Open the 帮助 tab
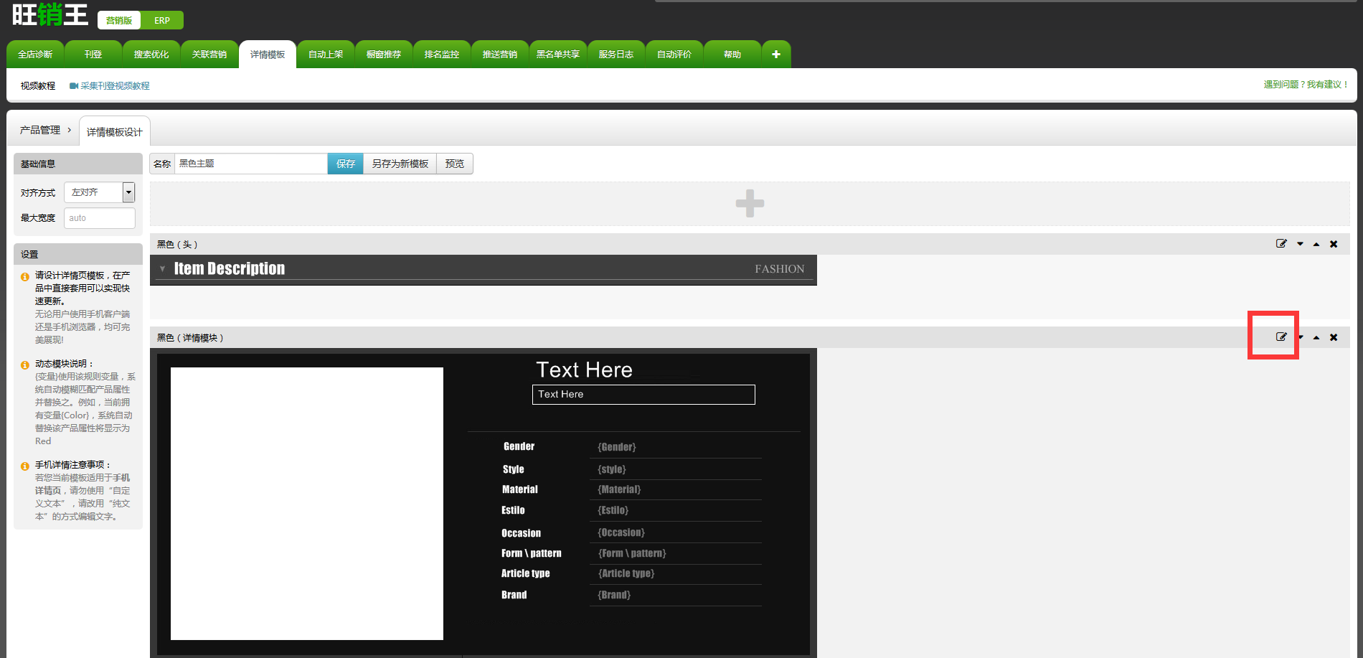 [x=732, y=55]
